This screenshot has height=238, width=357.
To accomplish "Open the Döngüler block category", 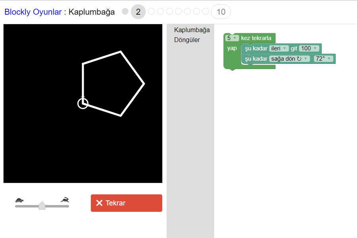I will pos(187,40).
